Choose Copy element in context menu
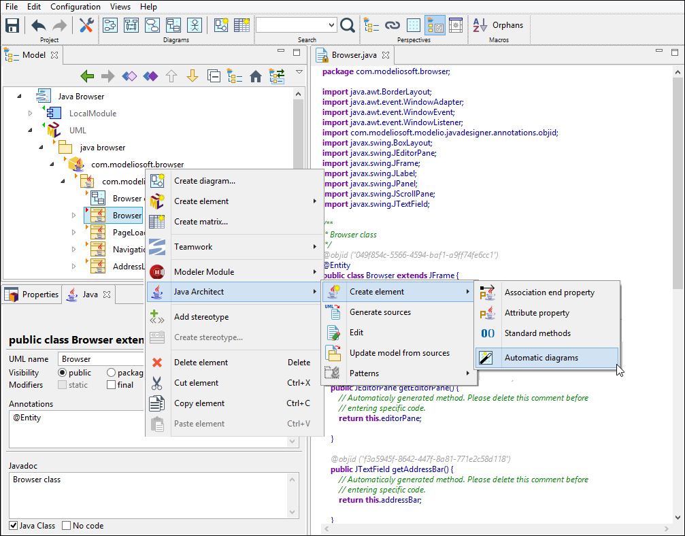The image size is (685, 536). point(234,403)
